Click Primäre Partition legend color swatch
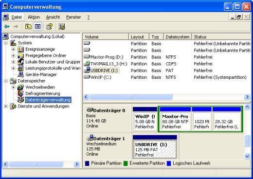The image size is (253, 179). (87, 163)
